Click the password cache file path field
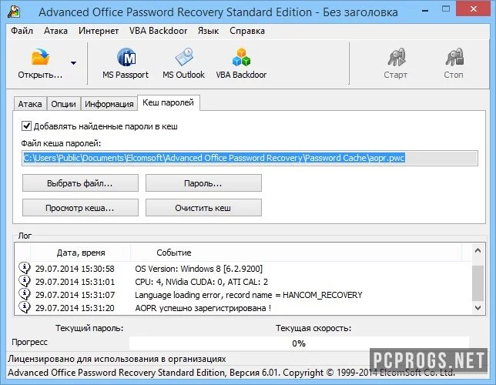The height and width of the screenshot is (385, 496). [250, 158]
